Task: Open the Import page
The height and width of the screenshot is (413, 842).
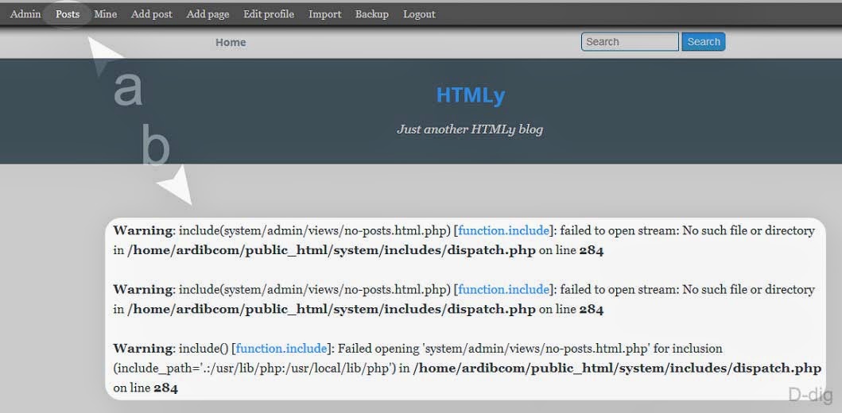Action: pyautogui.click(x=325, y=14)
